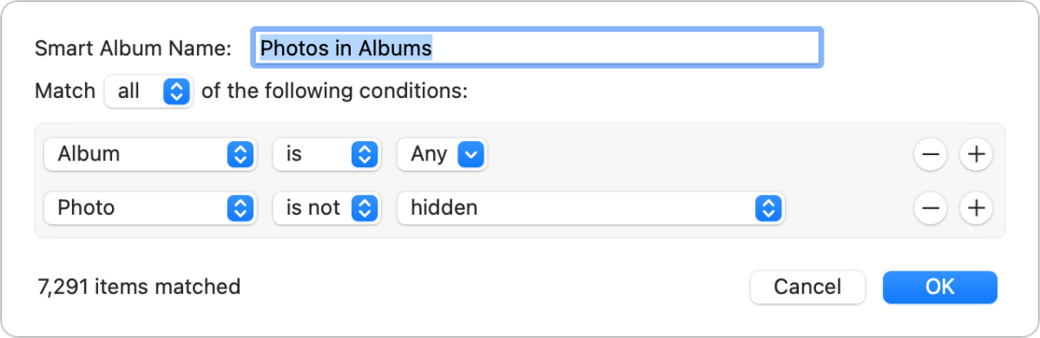Change the 'is not' operator popup
Image resolution: width=1040 pixels, height=338 pixels.
click(x=327, y=208)
